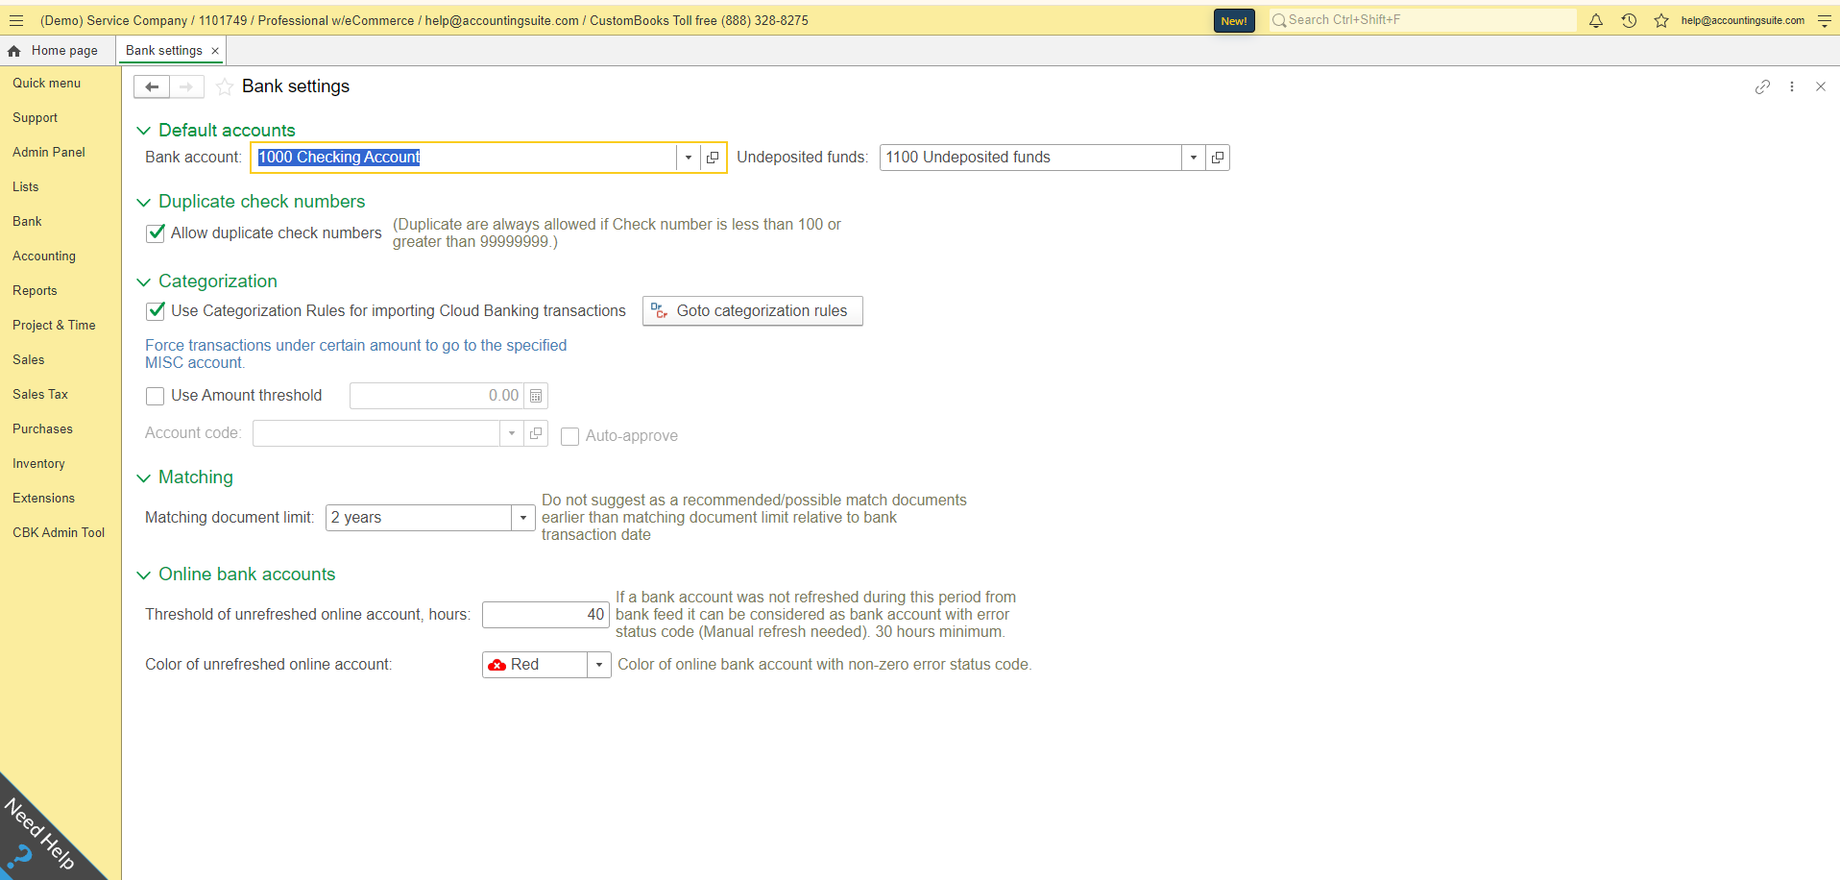
Task: Open the Account code item button
Action: (536, 433)
